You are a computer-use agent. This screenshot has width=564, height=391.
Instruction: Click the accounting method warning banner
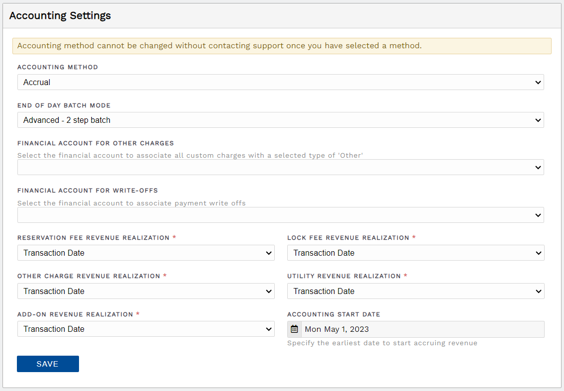point(282,46)
